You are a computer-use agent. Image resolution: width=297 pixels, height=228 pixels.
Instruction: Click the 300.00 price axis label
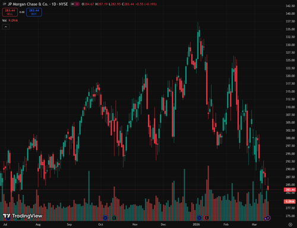[x=290, y=138]
